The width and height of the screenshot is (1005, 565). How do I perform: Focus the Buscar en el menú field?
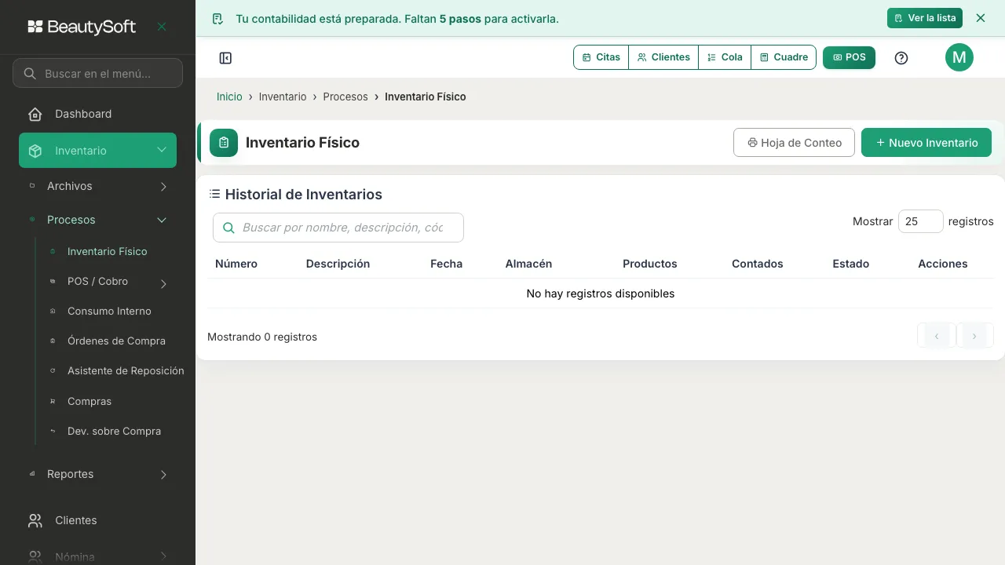(x=97, y=74)
